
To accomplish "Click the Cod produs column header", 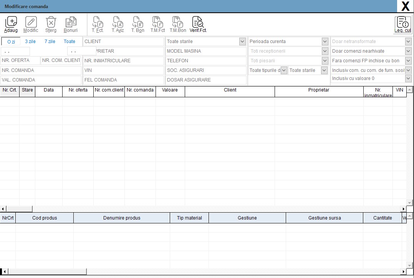I will 45,218.
